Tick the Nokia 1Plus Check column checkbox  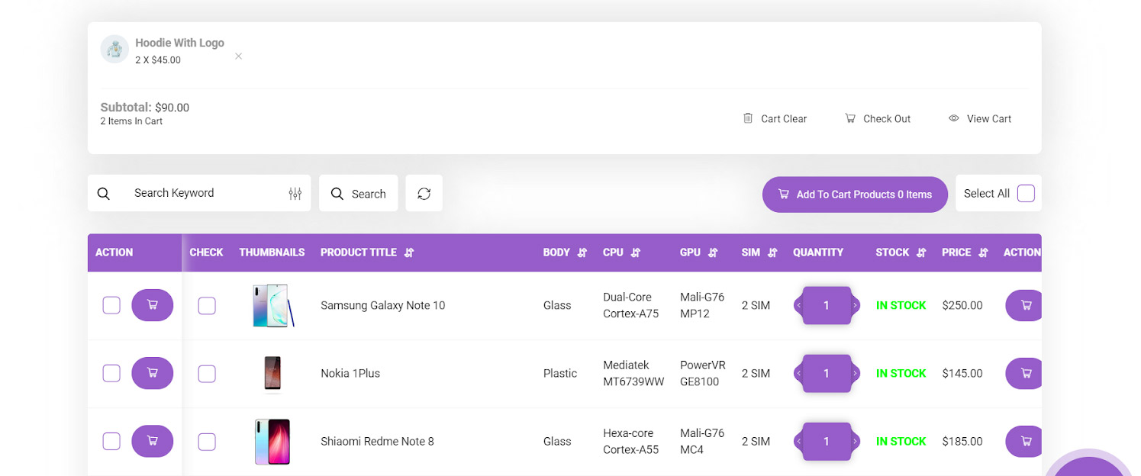207,374
